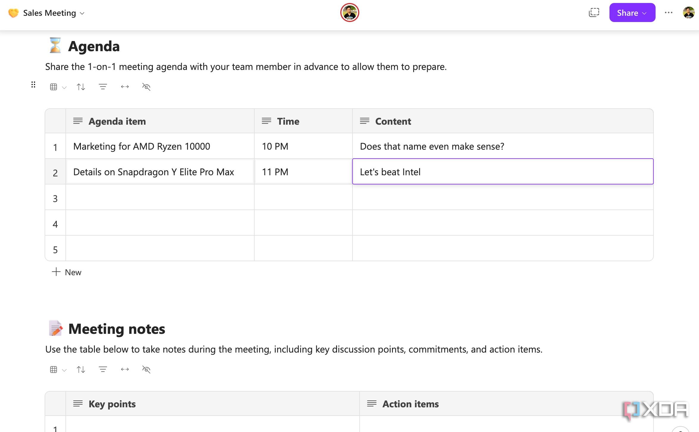Sort the Meeting notes table
The height and width of the screenshot is (432, 699).
tap(81, 370)
